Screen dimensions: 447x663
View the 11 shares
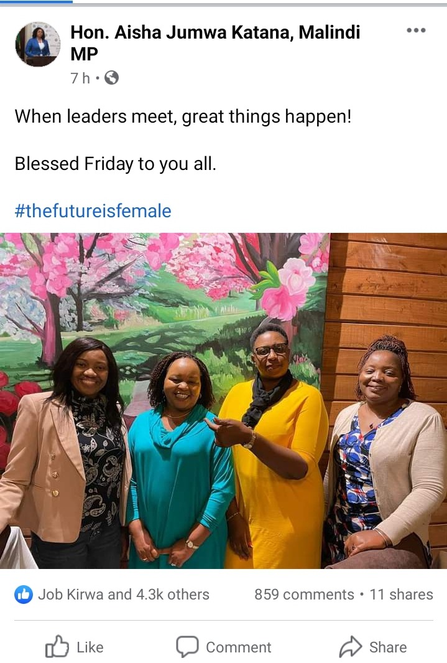pyautogui.click(x=401, y=595)
